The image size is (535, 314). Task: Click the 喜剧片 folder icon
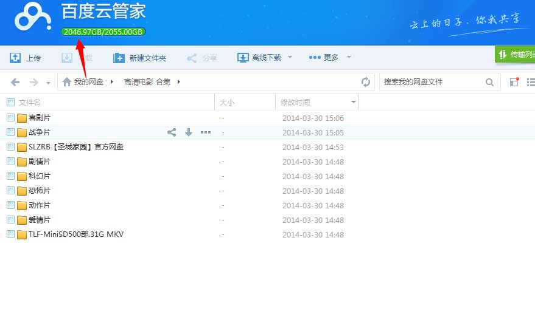pos(22,118)
